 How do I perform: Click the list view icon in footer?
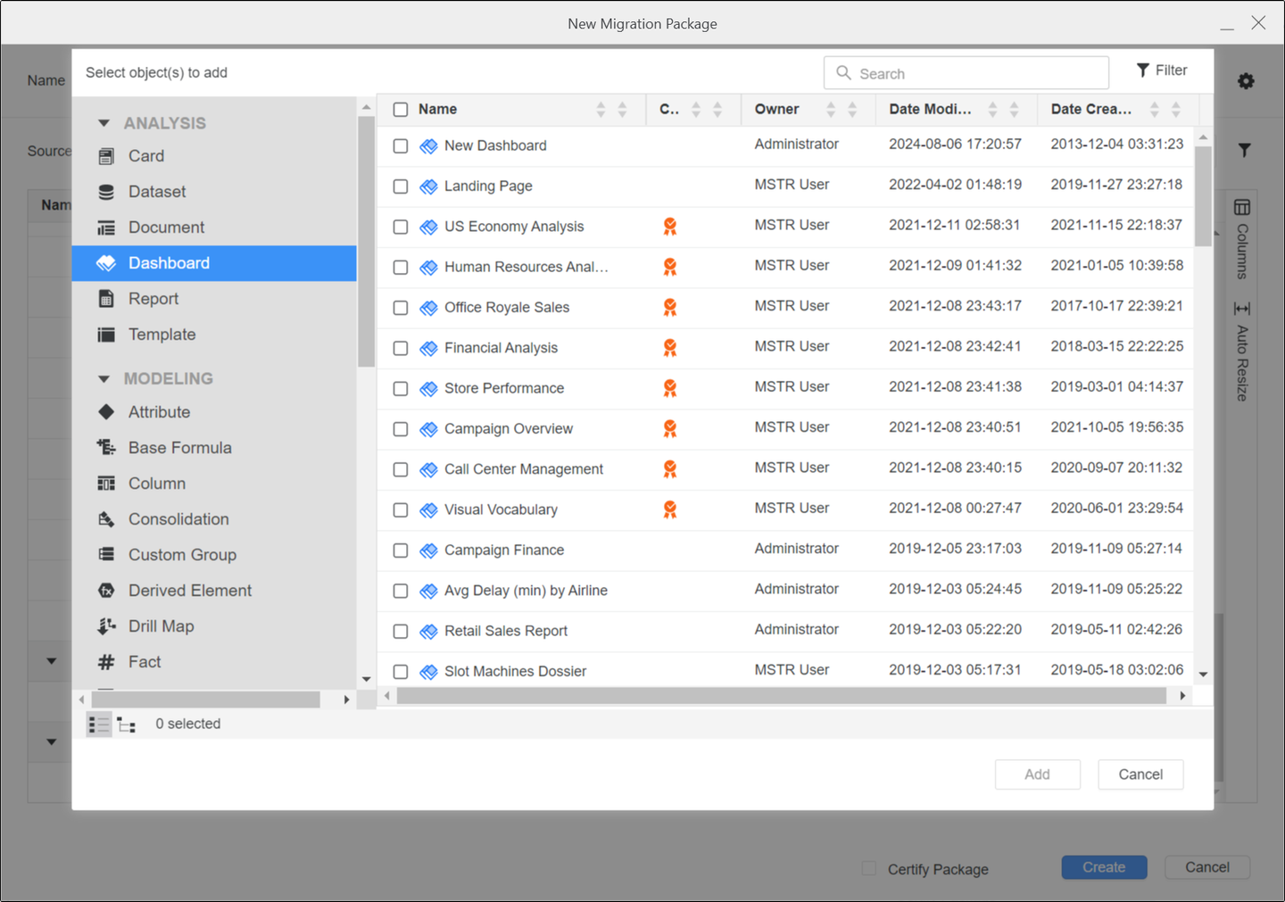point(99,724)
